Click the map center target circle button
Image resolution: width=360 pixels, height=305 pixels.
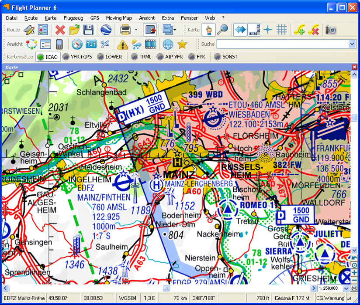(x=354, y=265)
